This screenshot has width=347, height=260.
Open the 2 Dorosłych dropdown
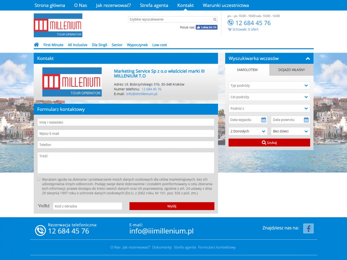(x=248, y=131)
